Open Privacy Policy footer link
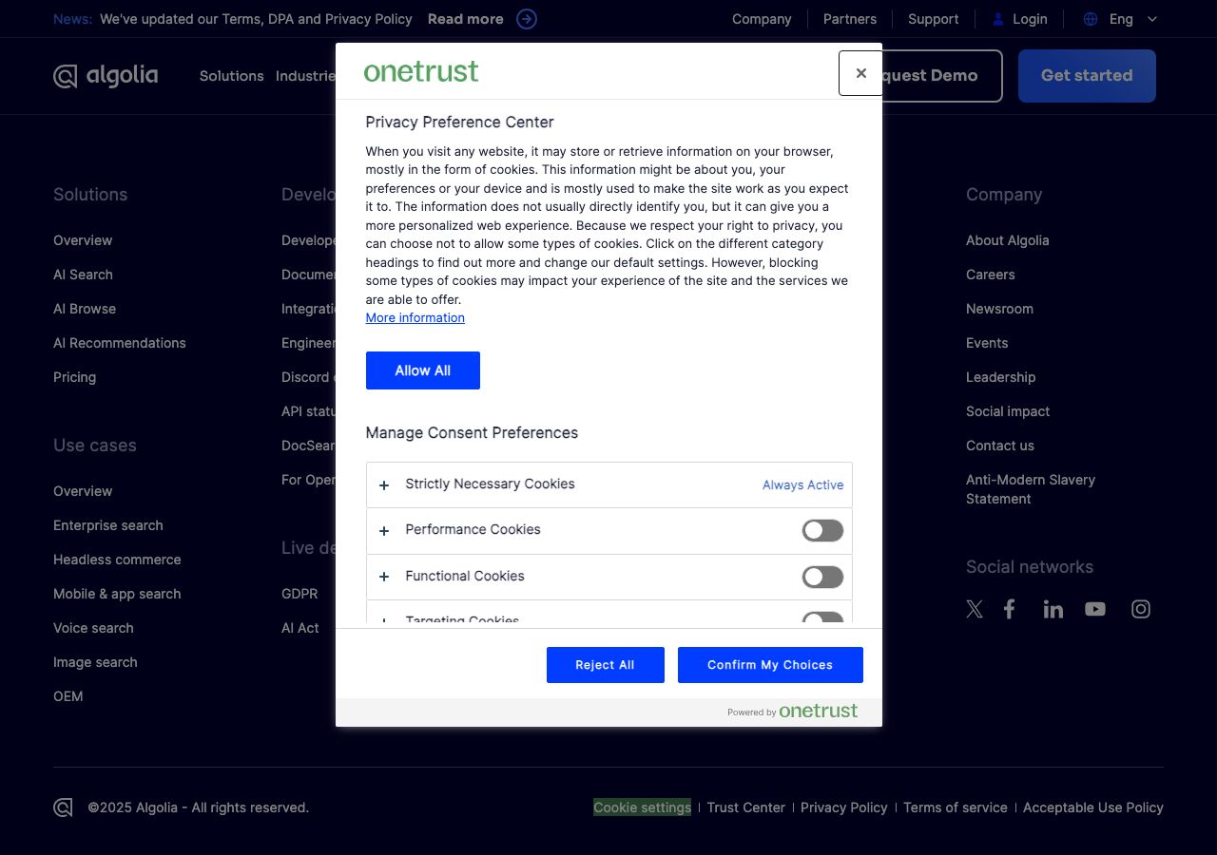Screen dimensions: 1217x855 tap(844, 807)
